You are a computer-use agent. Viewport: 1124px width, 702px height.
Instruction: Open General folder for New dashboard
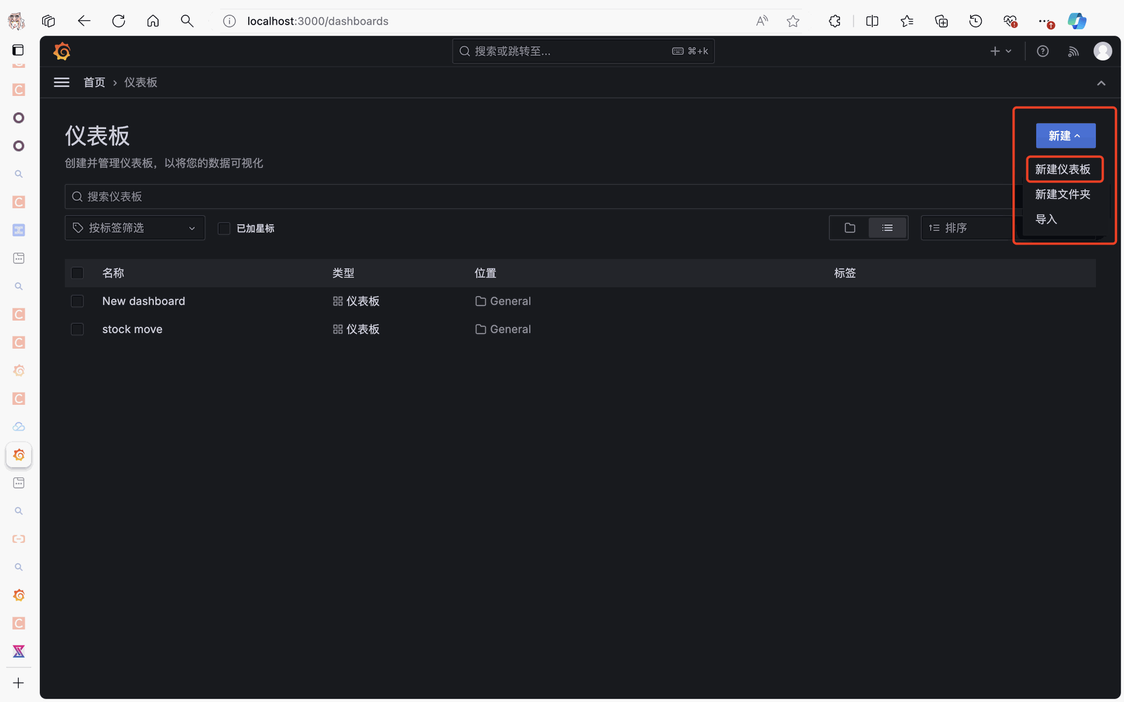(503, 301)
